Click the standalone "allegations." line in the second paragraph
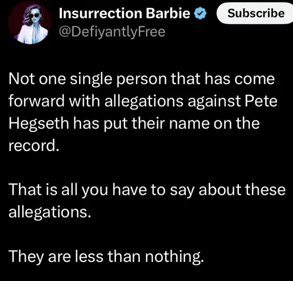293x281 pixels. tap(50, 213)
